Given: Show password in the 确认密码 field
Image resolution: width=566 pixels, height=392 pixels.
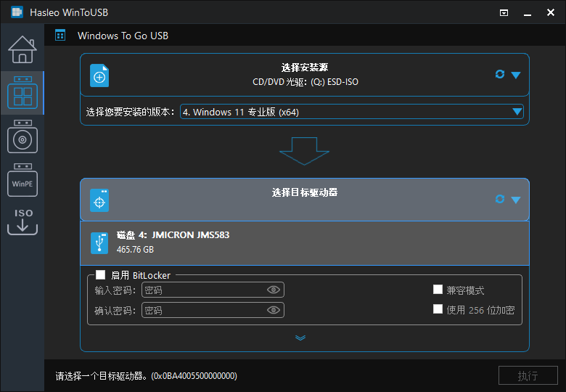Looking at the screenshot, I should 274,310.
